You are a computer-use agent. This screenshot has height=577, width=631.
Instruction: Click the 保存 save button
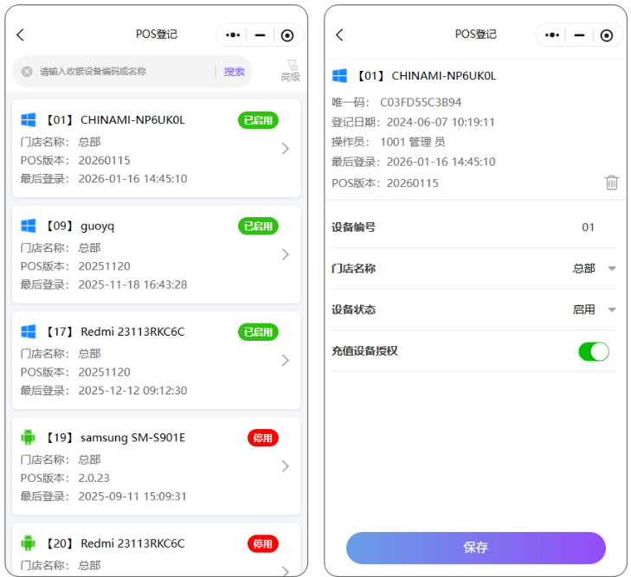tap(475, 548)
